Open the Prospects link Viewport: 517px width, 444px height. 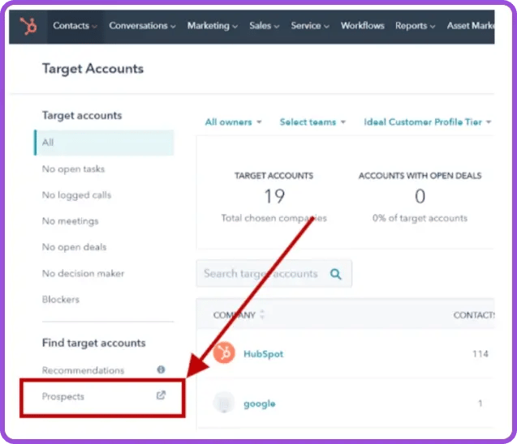tap(63, 396)
